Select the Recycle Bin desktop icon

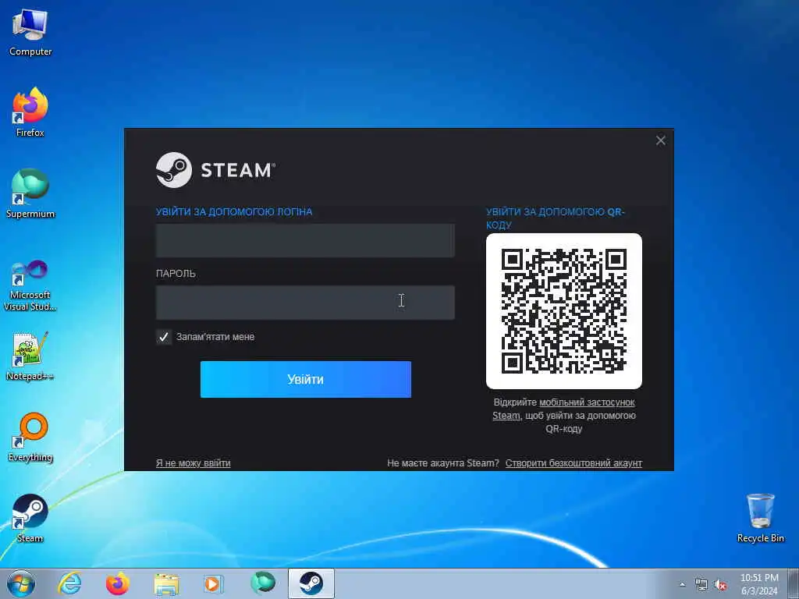point(760,518)
